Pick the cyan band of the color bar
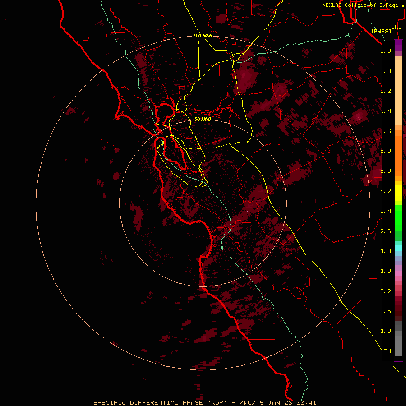 point(398,248)
